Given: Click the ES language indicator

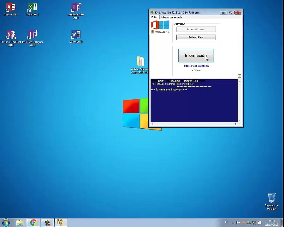Looking at the screenshot, I should tap(227, 222).
